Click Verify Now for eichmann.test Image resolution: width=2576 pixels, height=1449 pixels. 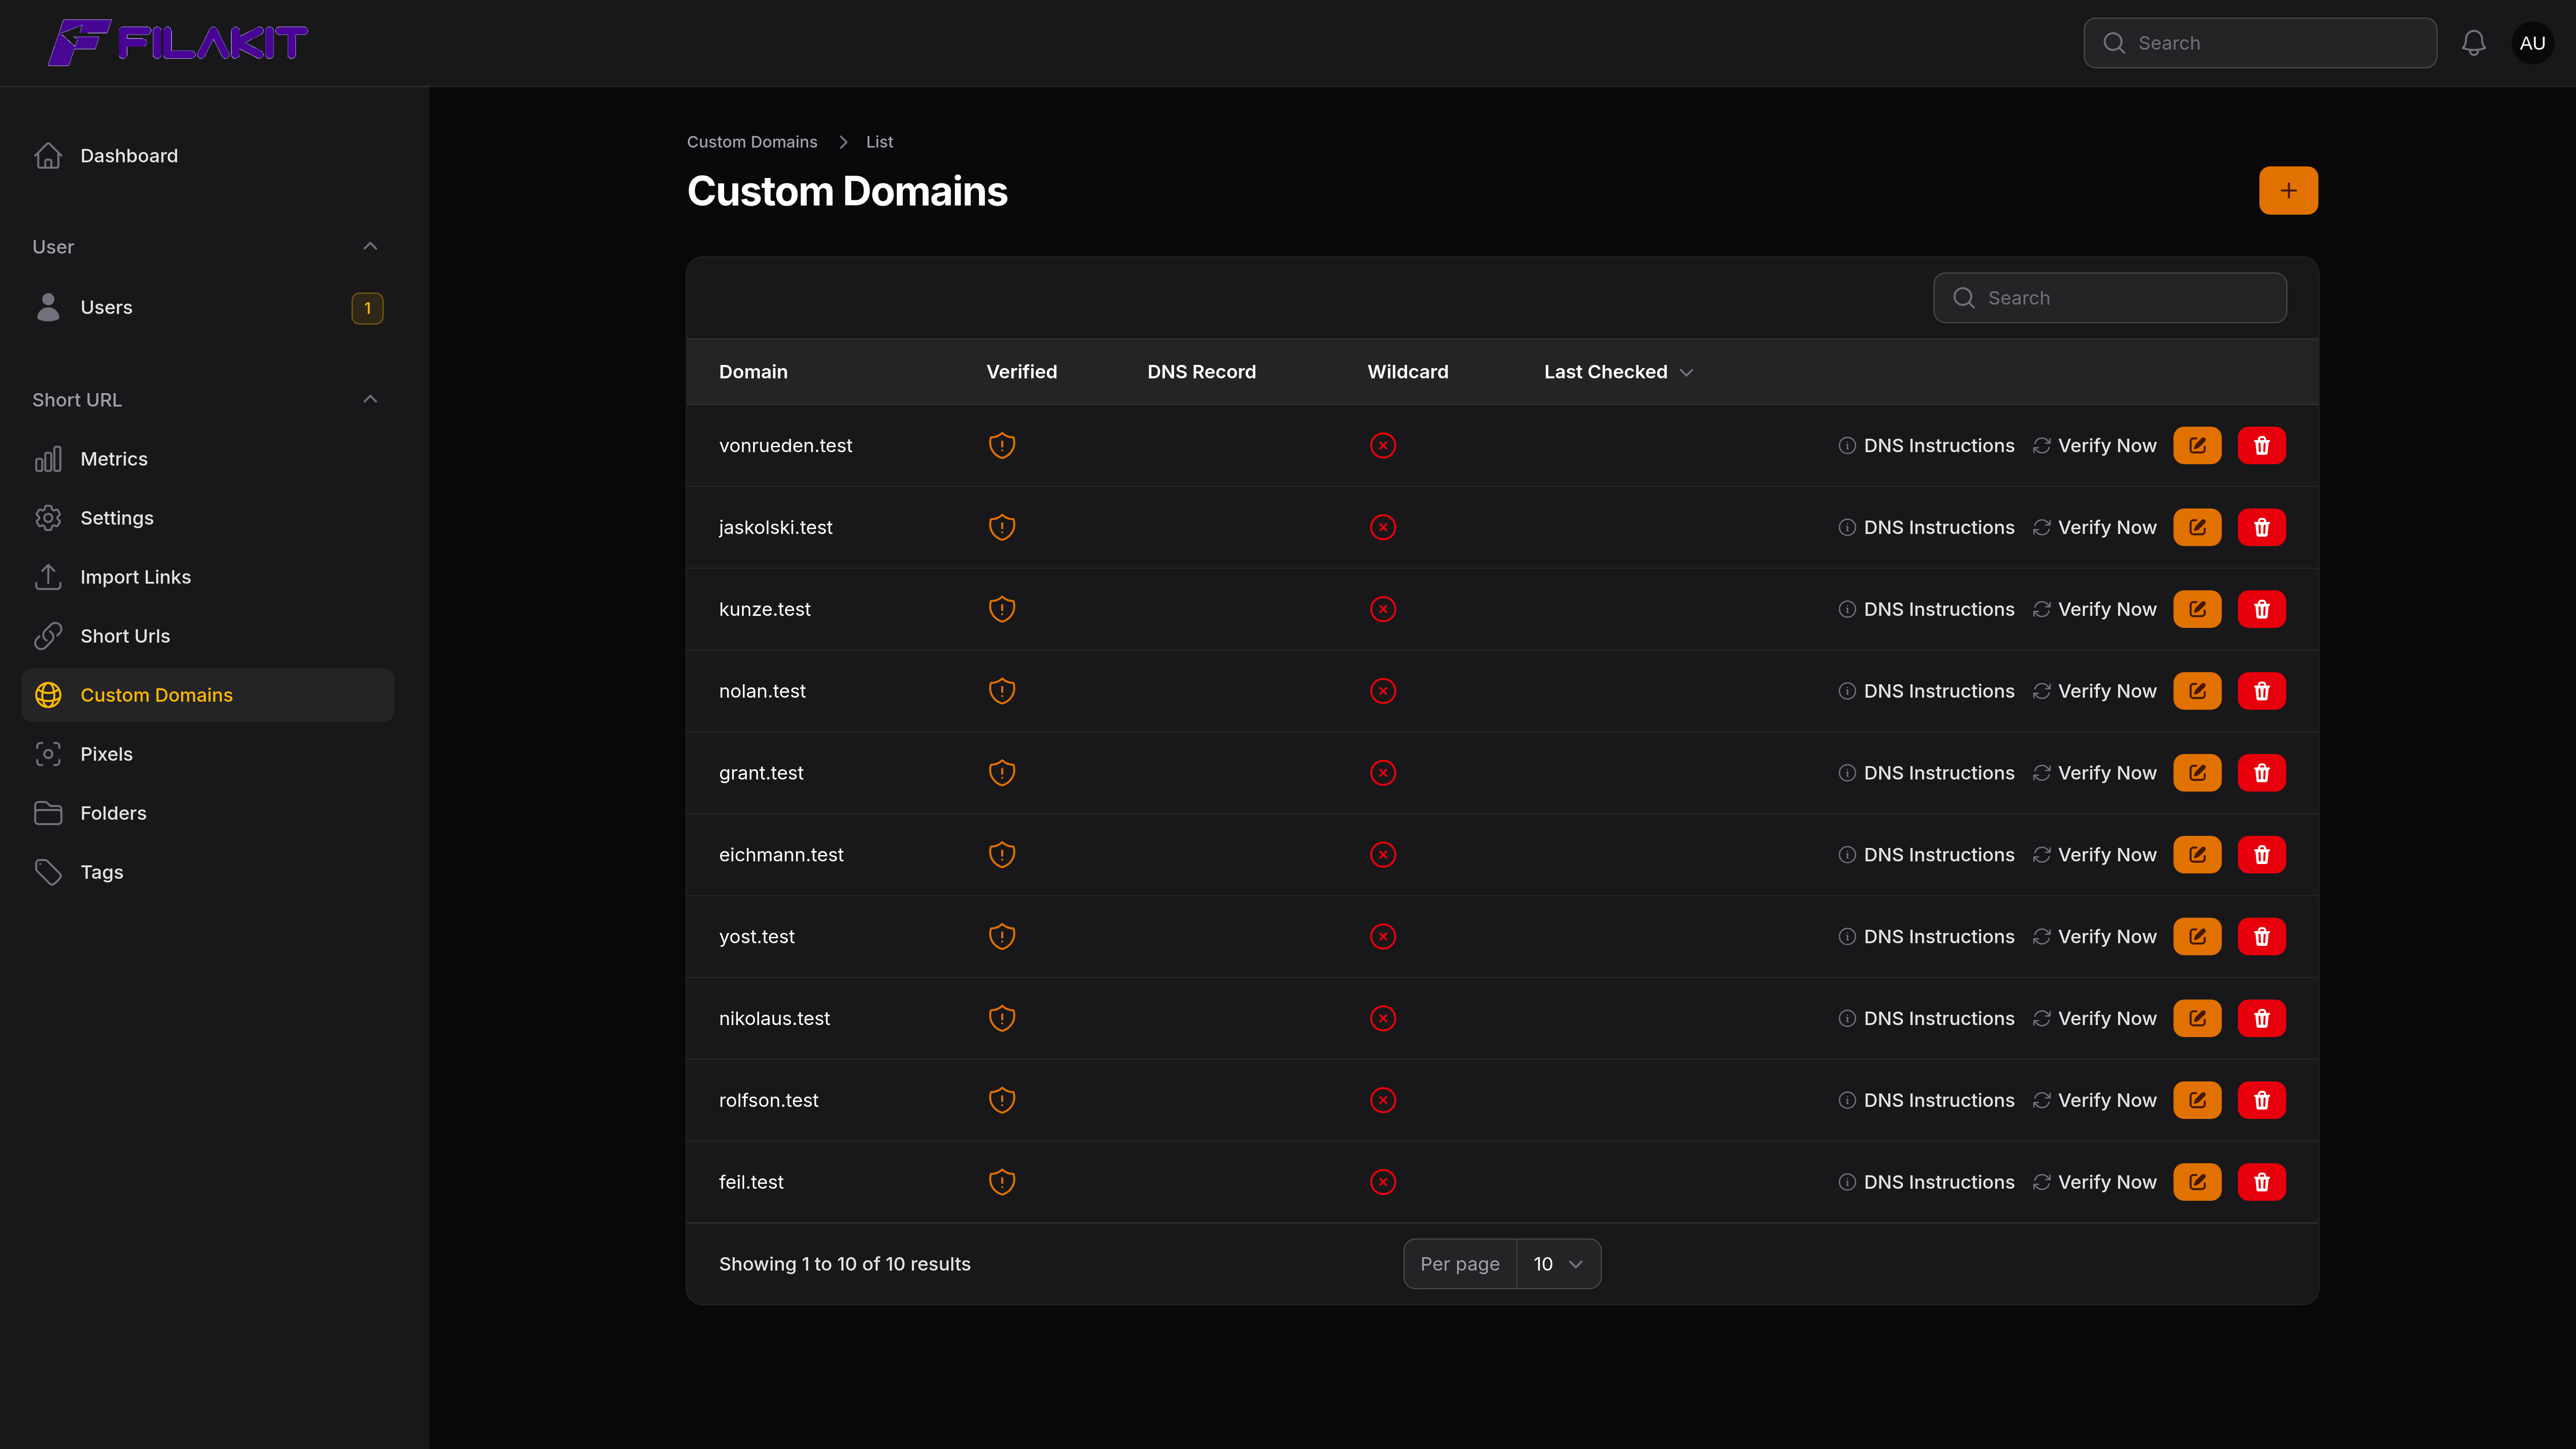pos(2094,855)
